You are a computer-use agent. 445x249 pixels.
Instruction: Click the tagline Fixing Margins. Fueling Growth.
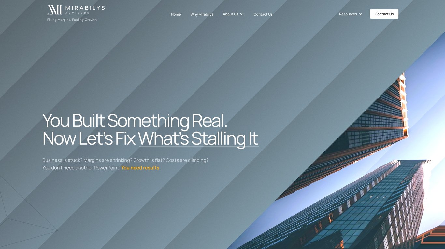72,20
